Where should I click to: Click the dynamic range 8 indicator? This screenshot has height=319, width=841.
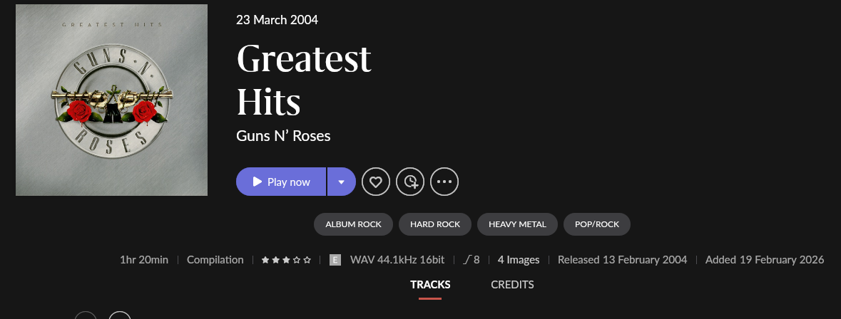[x=472, y=260]
